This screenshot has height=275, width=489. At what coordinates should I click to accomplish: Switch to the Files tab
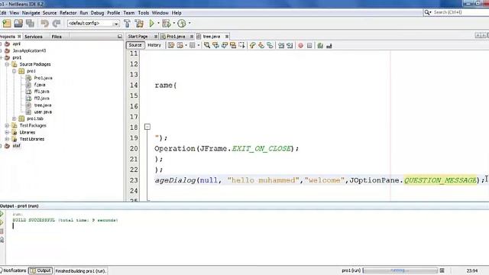click(x=57, y=37)
